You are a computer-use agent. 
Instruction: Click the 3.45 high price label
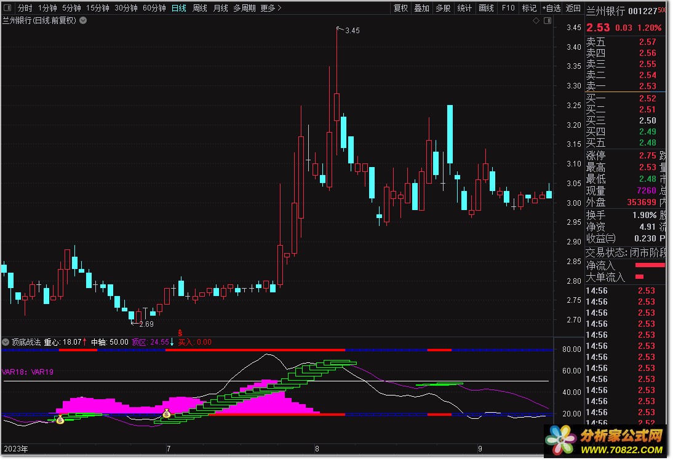352,31
